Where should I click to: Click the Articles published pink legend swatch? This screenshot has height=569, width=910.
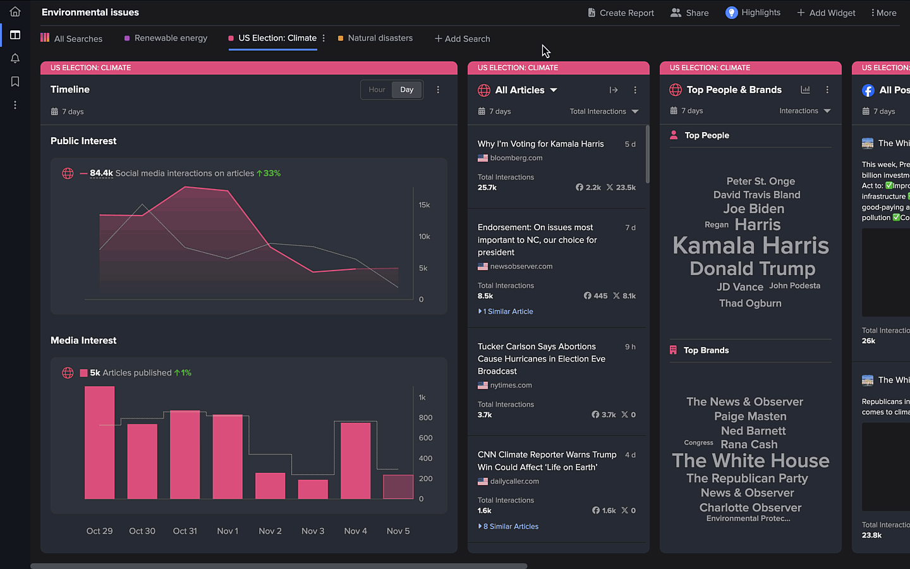click(x=83, y=373)
